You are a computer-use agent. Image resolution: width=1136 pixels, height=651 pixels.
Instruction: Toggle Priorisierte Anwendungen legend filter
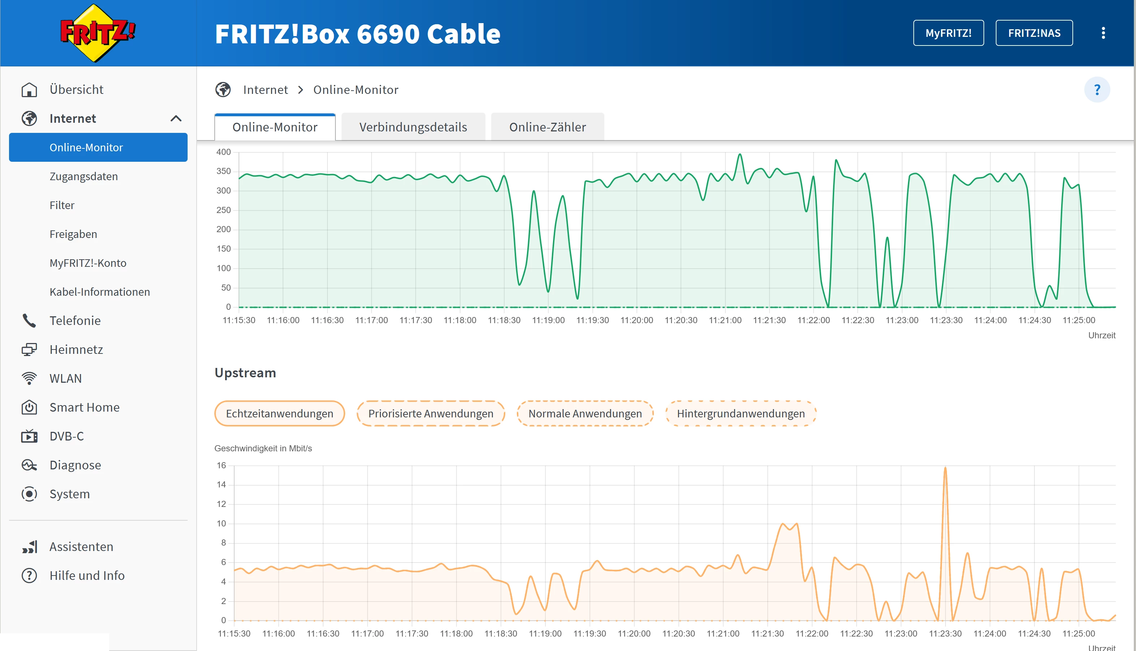click(430, 413)
